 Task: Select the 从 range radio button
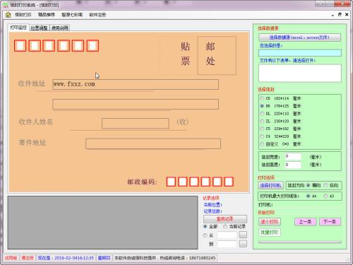pyautogui.click(x=205, y=235)
